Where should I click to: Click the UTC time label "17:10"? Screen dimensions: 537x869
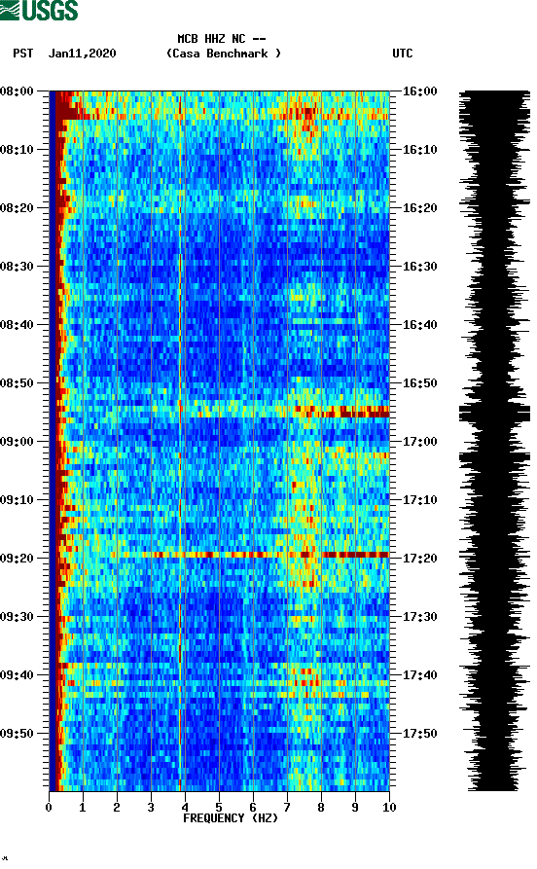point(419,500)
